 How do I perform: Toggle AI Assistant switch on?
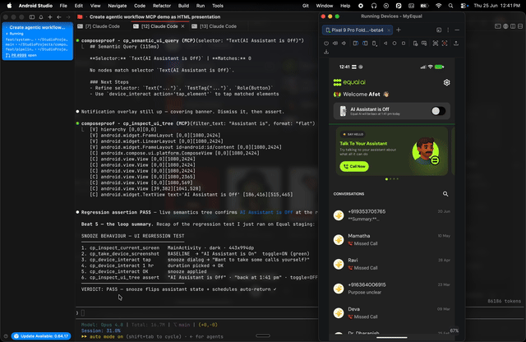click(438, 111)
